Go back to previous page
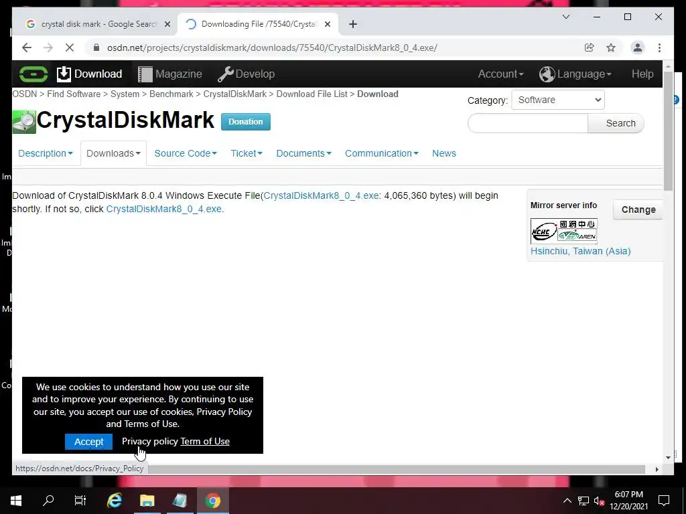 27,48
